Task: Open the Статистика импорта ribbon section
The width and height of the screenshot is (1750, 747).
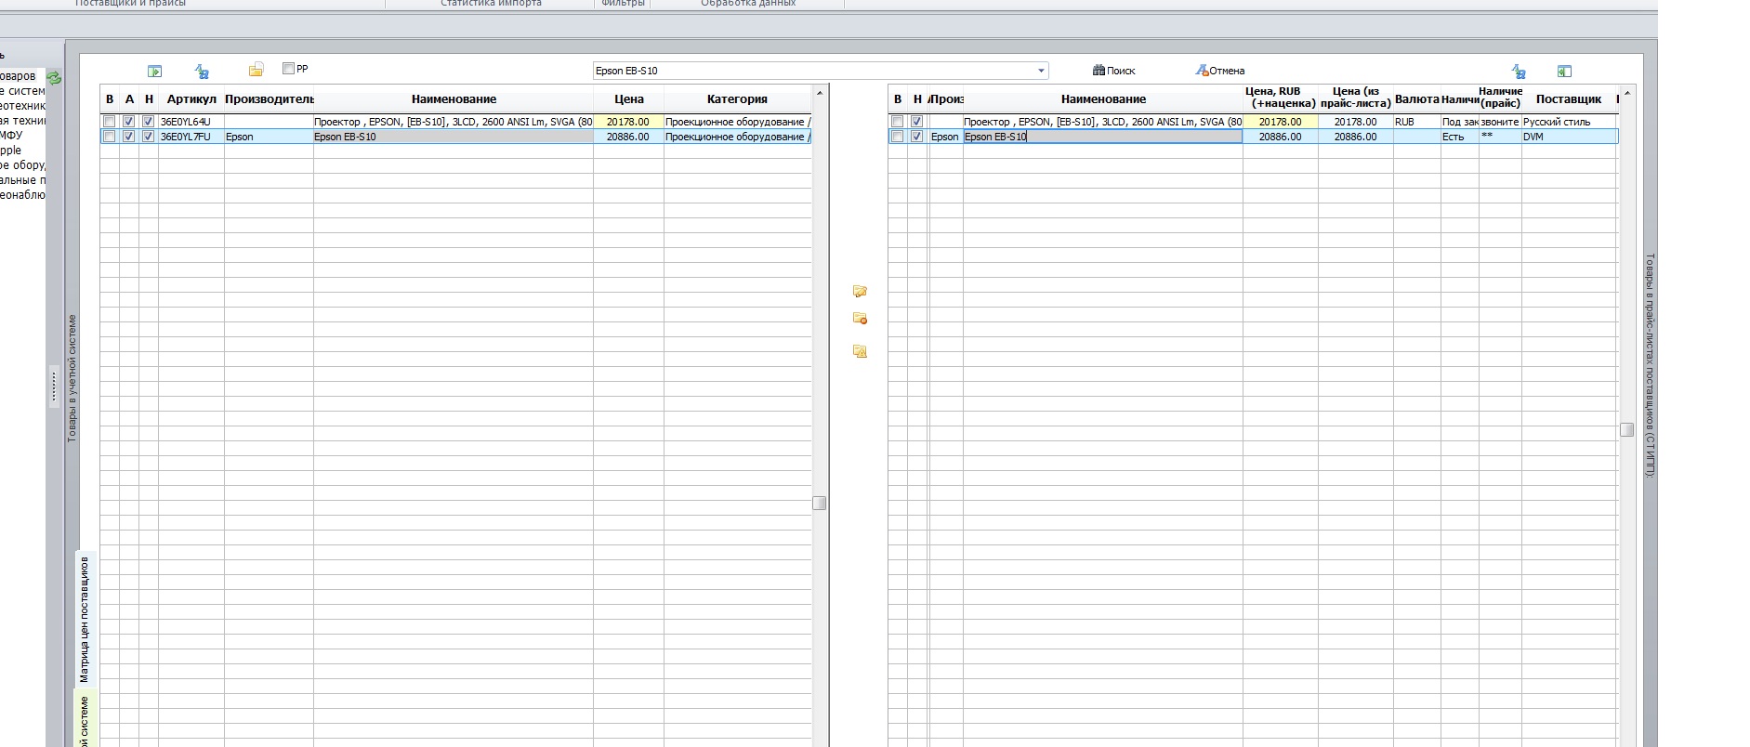Action: 491,4
